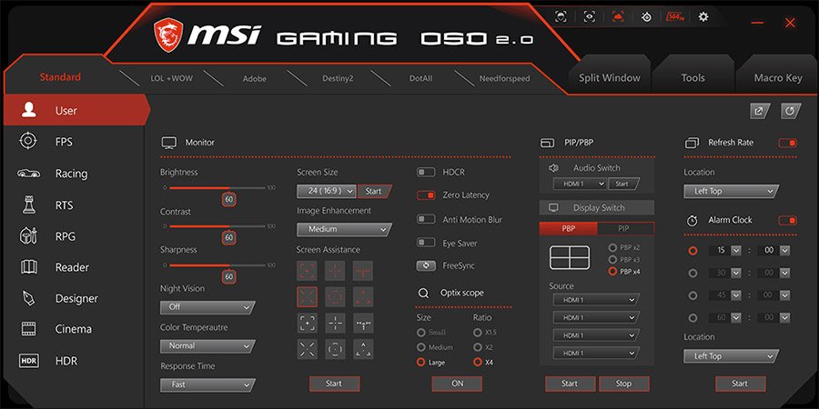
Task: Click the Stop button in PIP/PBP
Action: [x=623, y=384]
